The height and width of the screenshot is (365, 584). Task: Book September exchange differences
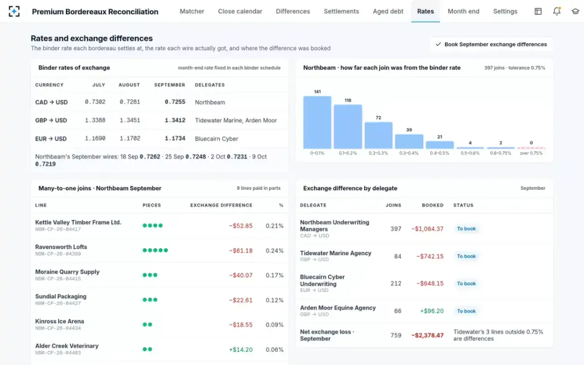click(491, 44)
